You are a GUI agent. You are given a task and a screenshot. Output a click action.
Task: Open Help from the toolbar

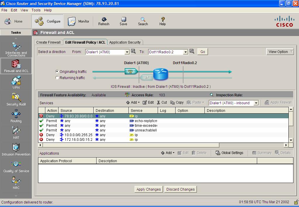click(x=162, y=21)
